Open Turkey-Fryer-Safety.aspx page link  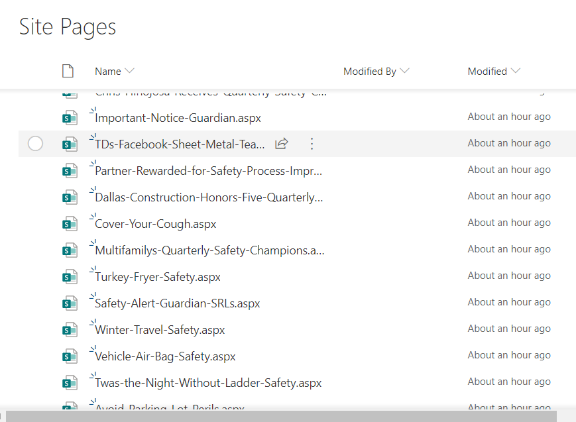pyautogui.click(x=158, y=277)
